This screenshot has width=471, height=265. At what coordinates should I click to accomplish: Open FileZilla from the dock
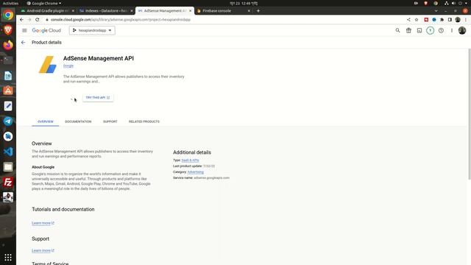(x=8, y=182)
